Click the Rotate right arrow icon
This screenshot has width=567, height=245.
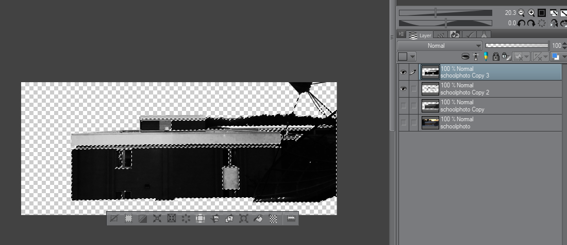click(531, 24)
